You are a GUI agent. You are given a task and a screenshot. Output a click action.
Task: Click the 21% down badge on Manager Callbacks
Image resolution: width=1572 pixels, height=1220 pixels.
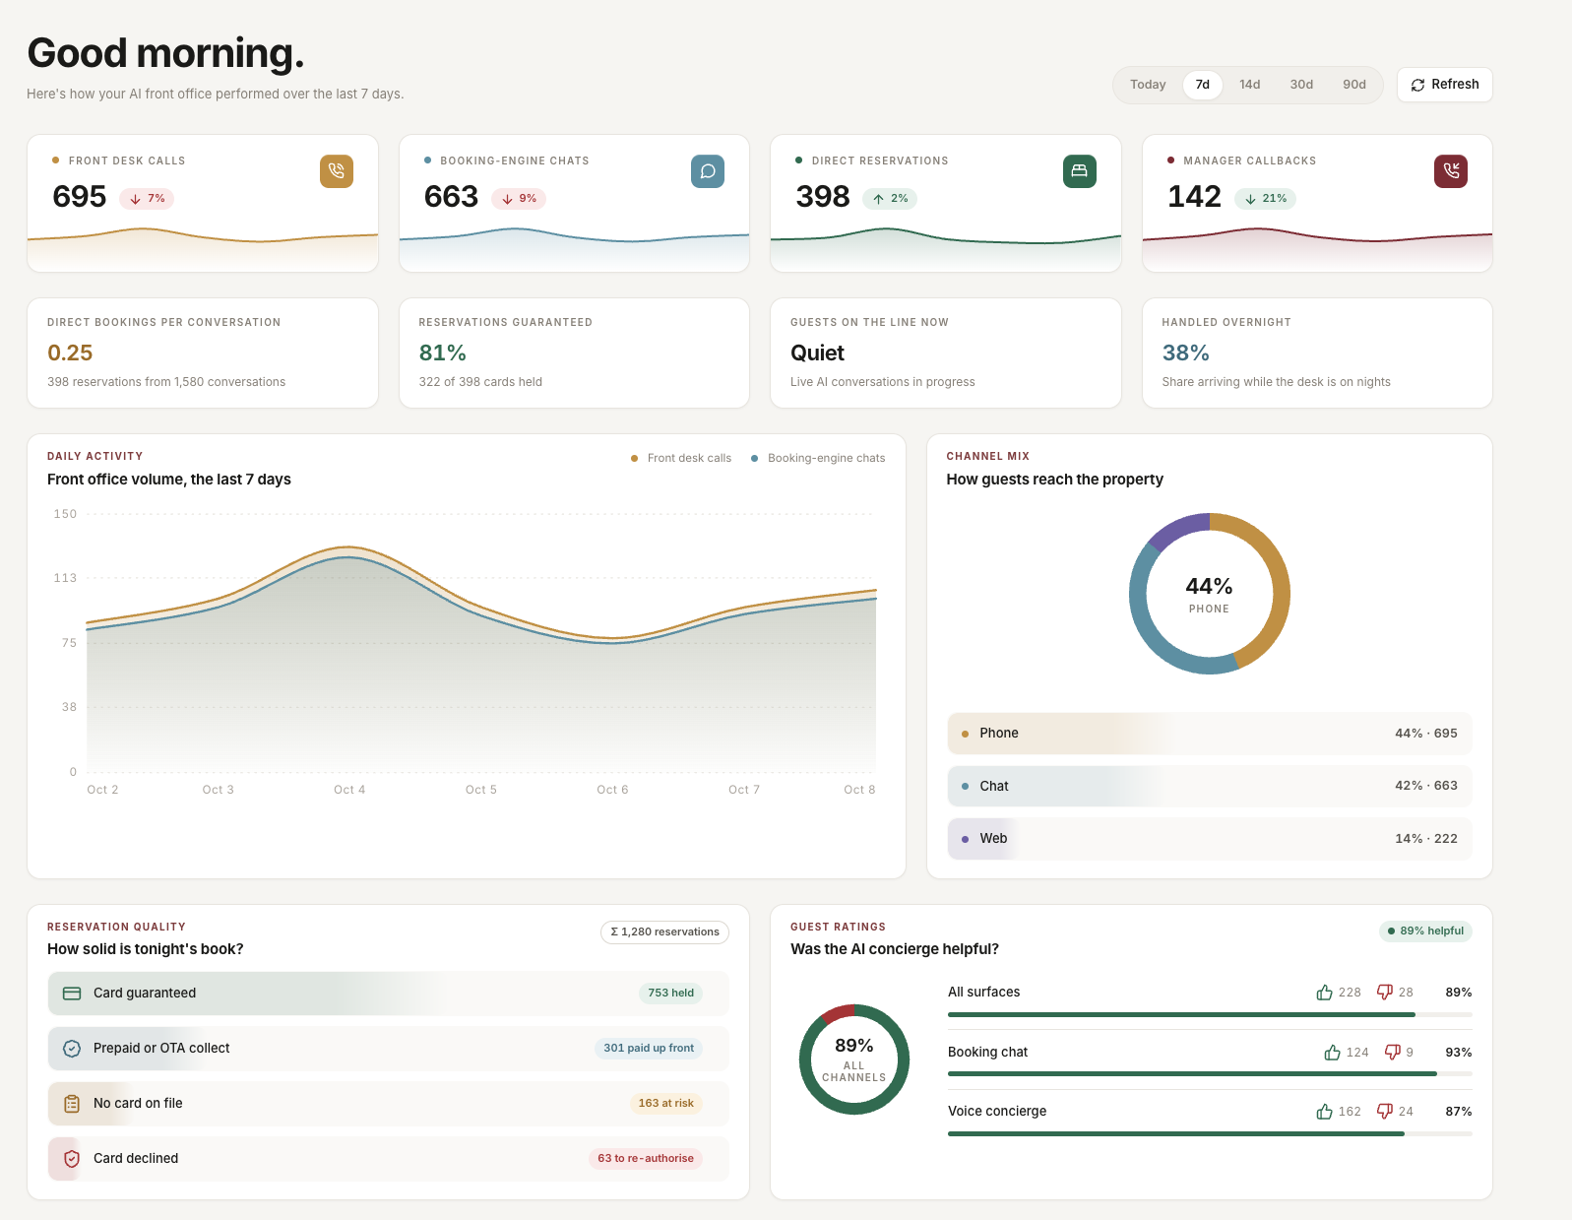pyautogui.click(x=1265, y=199)
